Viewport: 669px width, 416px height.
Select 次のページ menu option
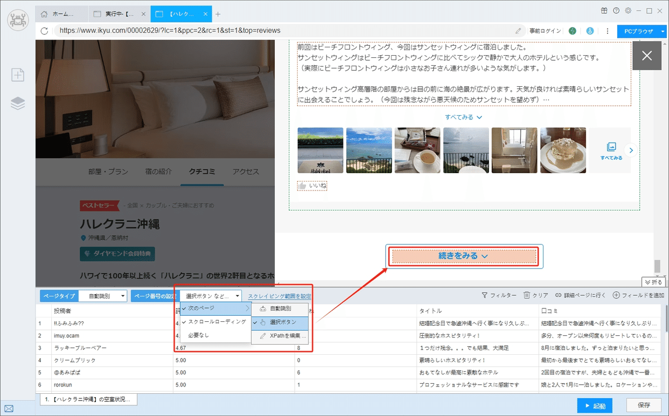tap(215, 308)
